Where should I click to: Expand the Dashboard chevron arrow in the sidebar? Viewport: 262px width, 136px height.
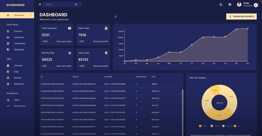click(x=31, y=15)
